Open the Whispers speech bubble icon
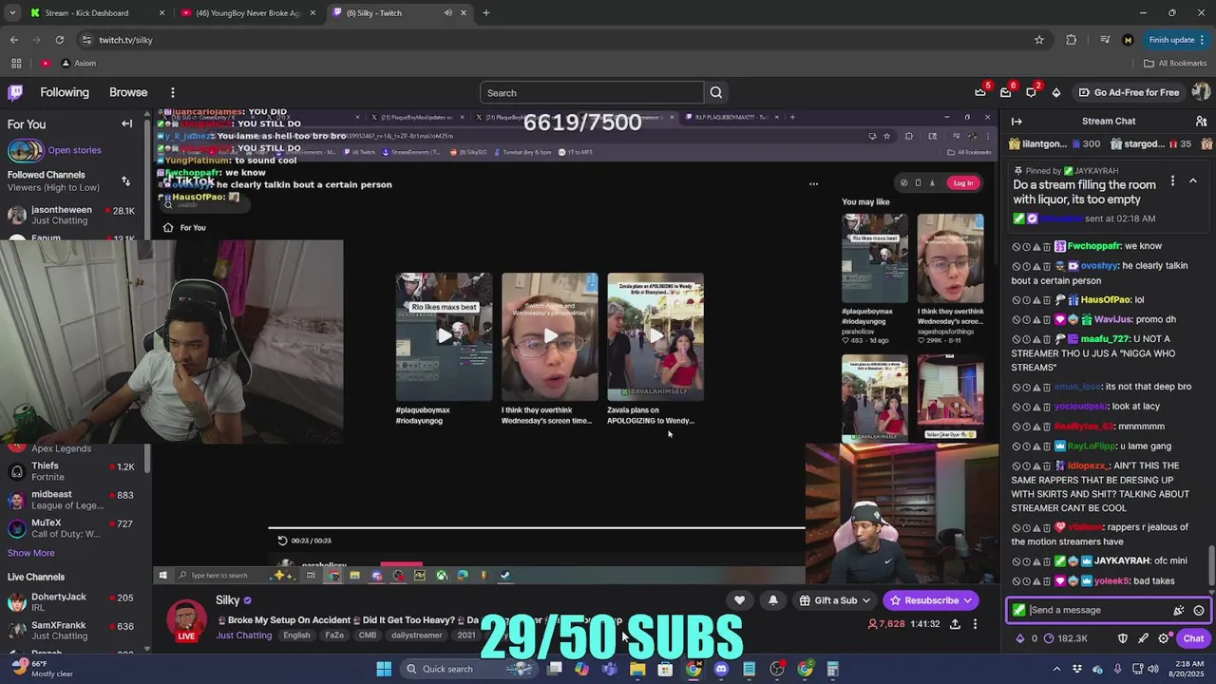The image size is (1216, 684). (1031, 92)
